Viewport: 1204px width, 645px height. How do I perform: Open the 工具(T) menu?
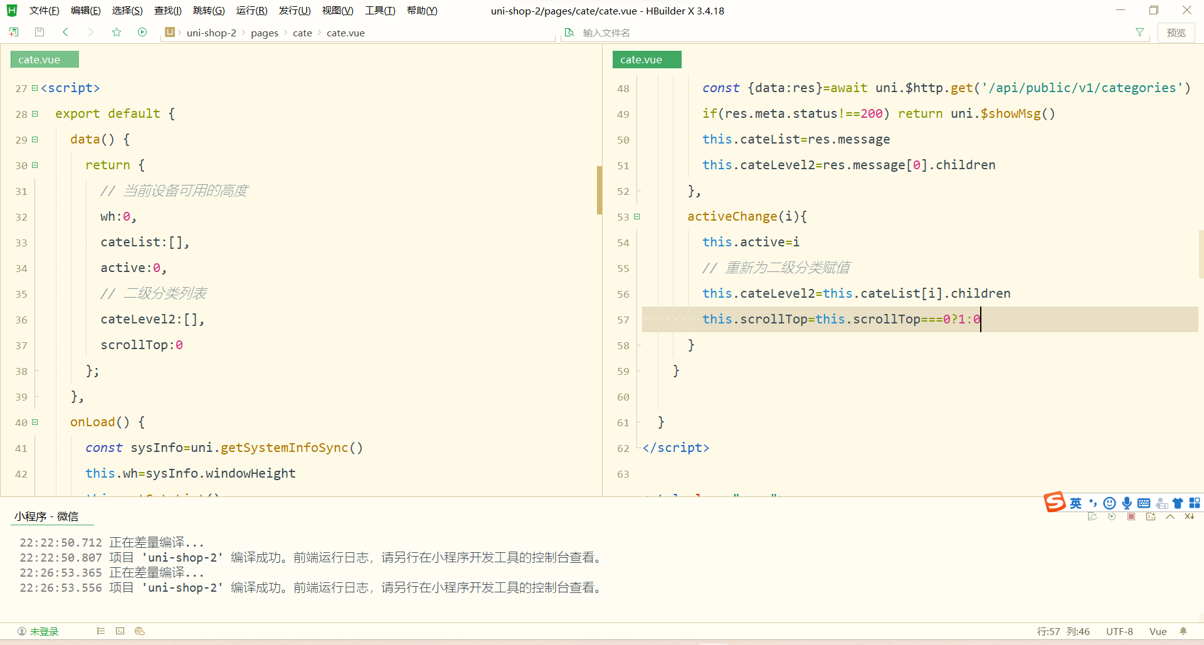click(x=380, y=11)
